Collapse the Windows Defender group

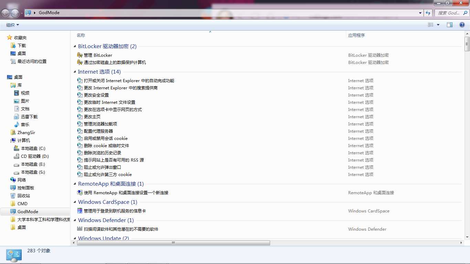pyautogui.click(x=75, y=220)
